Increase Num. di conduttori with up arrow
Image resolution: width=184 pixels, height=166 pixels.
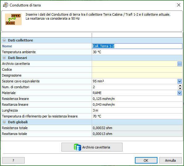[180, 86]
